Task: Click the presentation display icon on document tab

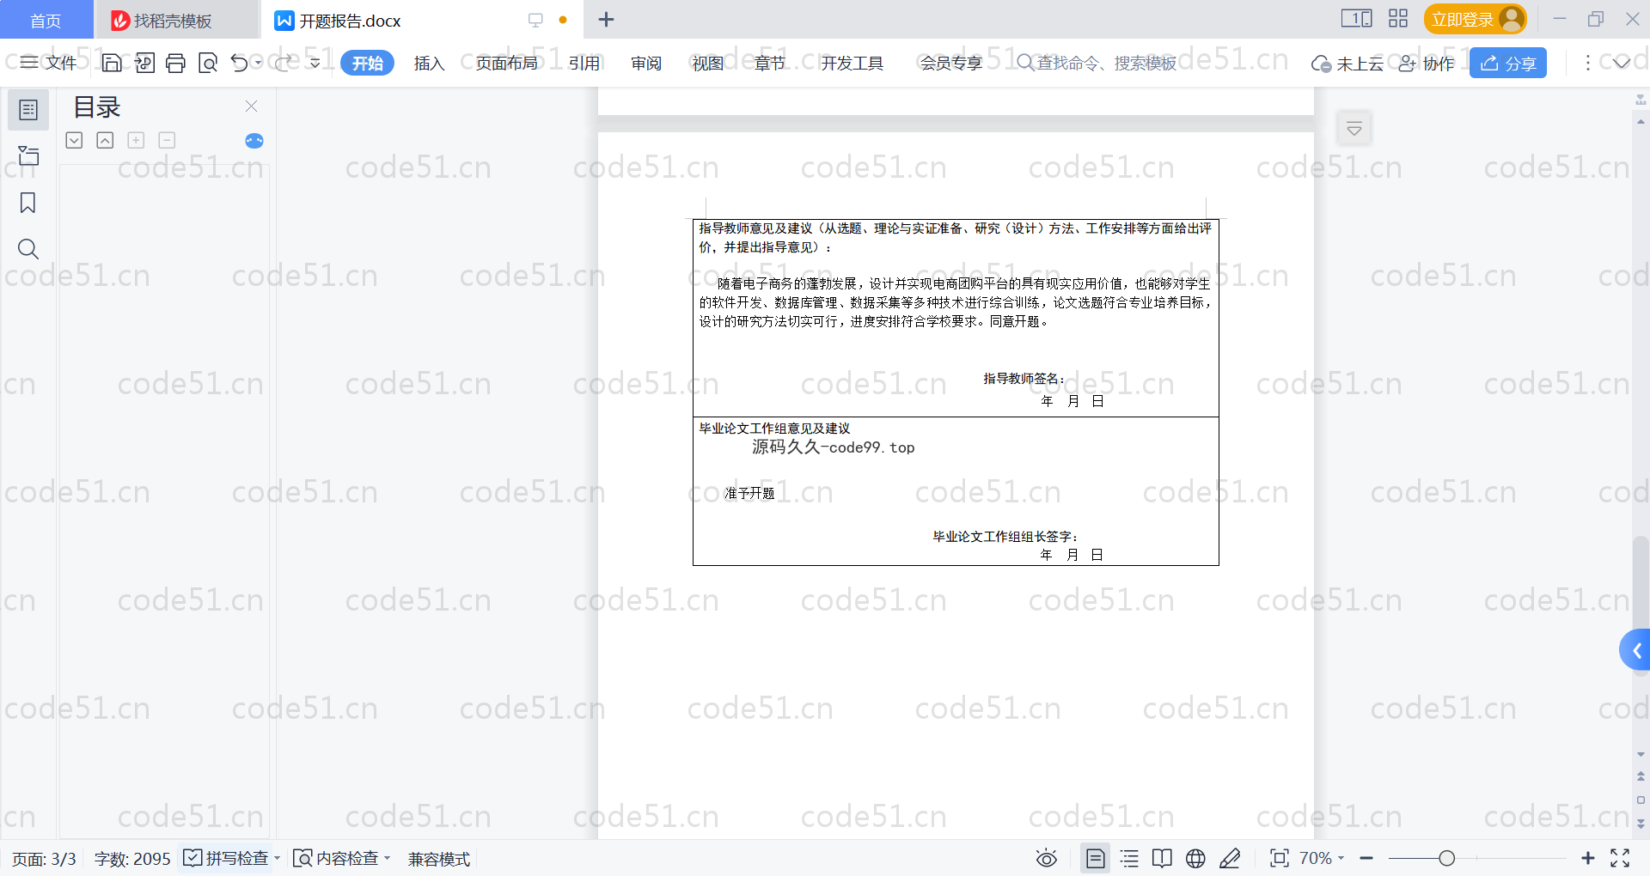Action: pos(535,20)
